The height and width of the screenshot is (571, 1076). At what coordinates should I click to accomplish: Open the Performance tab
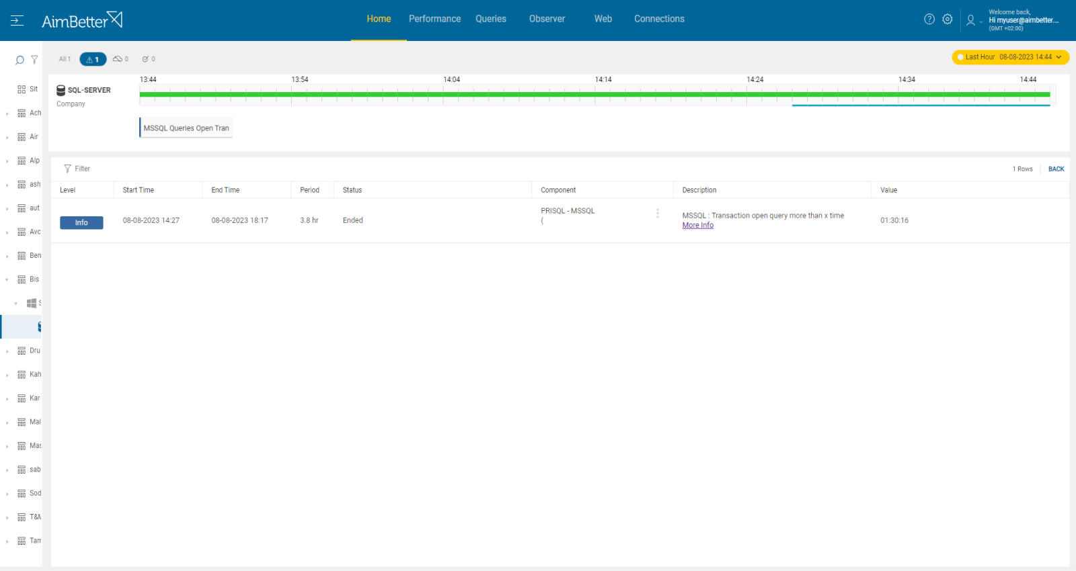click(x=435, y=19)
